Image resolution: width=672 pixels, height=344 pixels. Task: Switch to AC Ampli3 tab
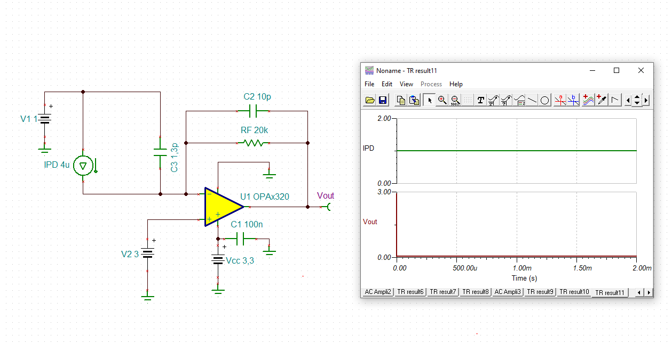(x=508, y=292)
